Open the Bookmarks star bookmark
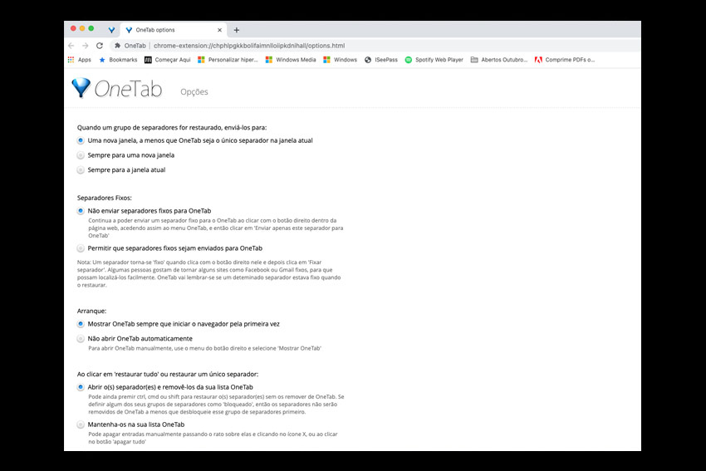The width and height of the screenshot is (706, 471). [x=118, y=60]
